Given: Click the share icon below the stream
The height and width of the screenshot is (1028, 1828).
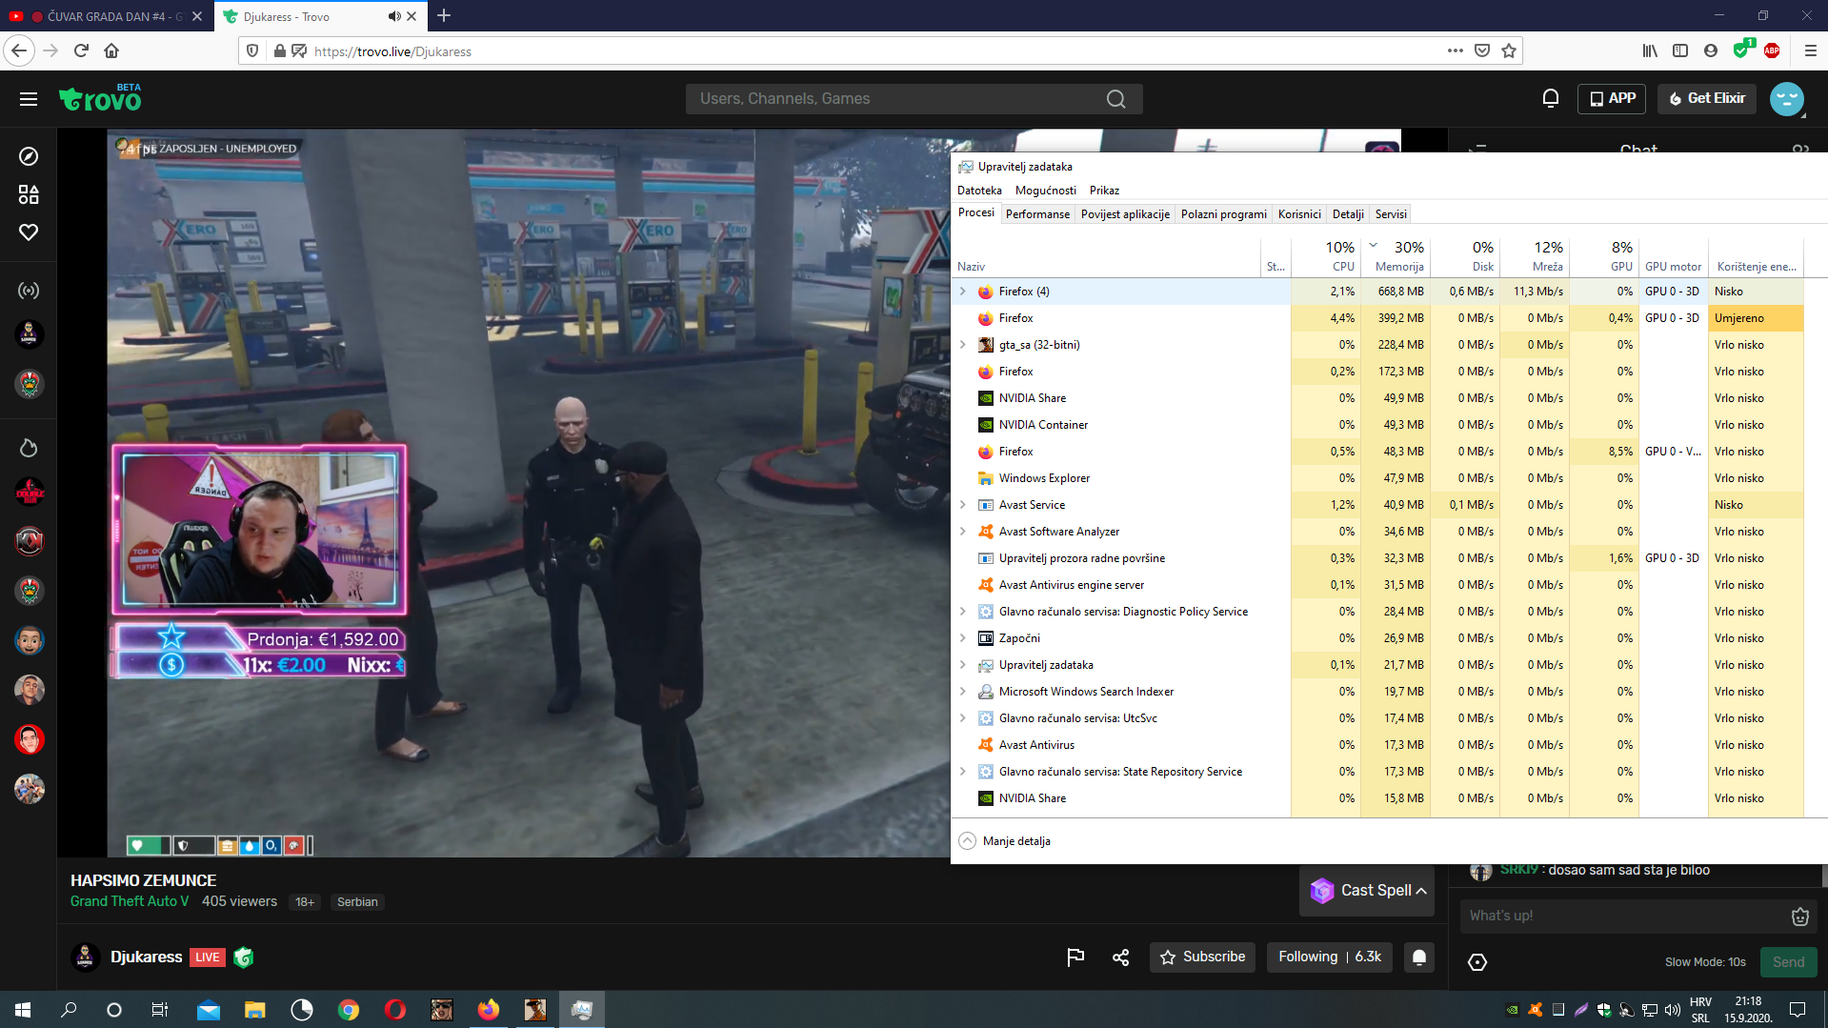Looking at the screenshot, I should (x=1120, y=957).
